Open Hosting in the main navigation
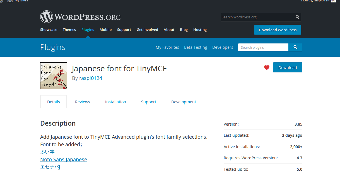The height and width of the screenshot is (171, 340). (200, 30)
